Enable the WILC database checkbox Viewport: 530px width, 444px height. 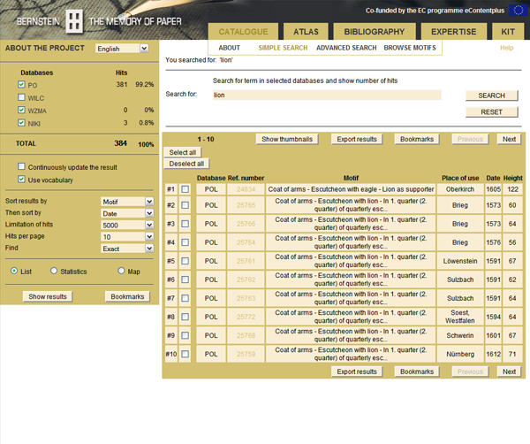(22, 97)
